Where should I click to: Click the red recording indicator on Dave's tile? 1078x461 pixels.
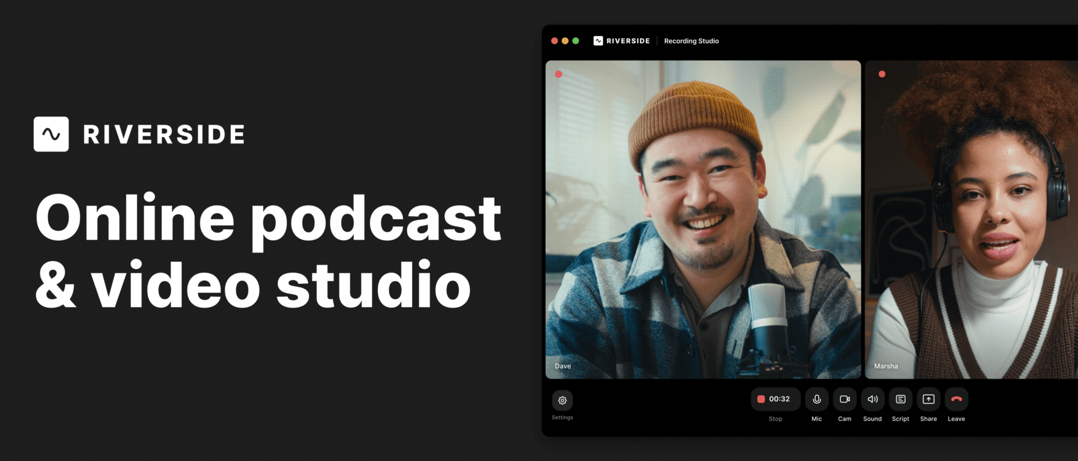(x=559, y=74)
